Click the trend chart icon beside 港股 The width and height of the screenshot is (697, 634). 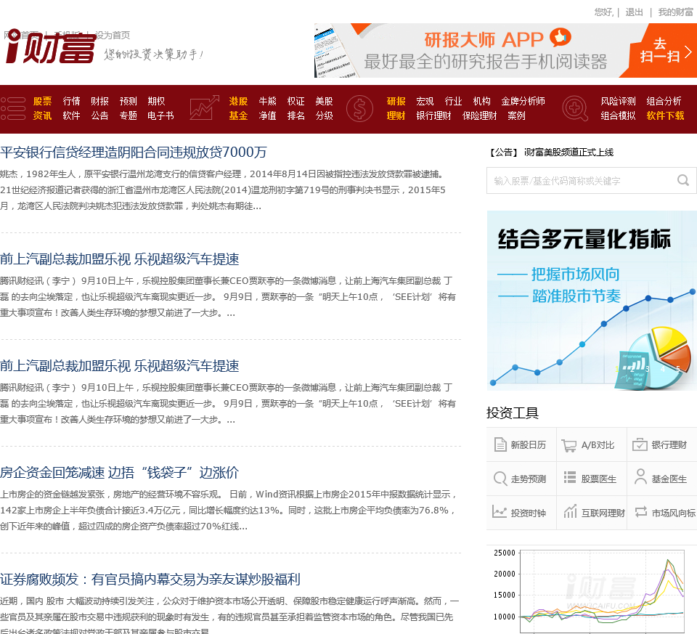coord(205,107)
